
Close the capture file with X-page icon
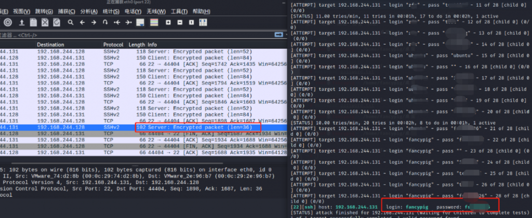[45, 23]
